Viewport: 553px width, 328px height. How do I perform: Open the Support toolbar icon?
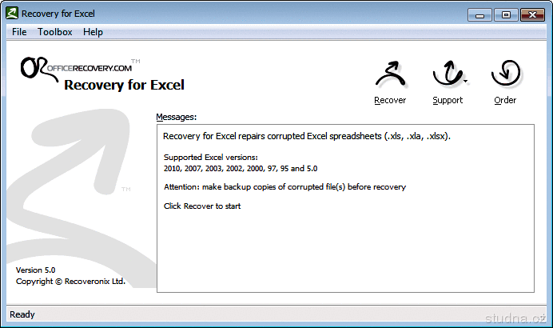click(x=448, y=73)
